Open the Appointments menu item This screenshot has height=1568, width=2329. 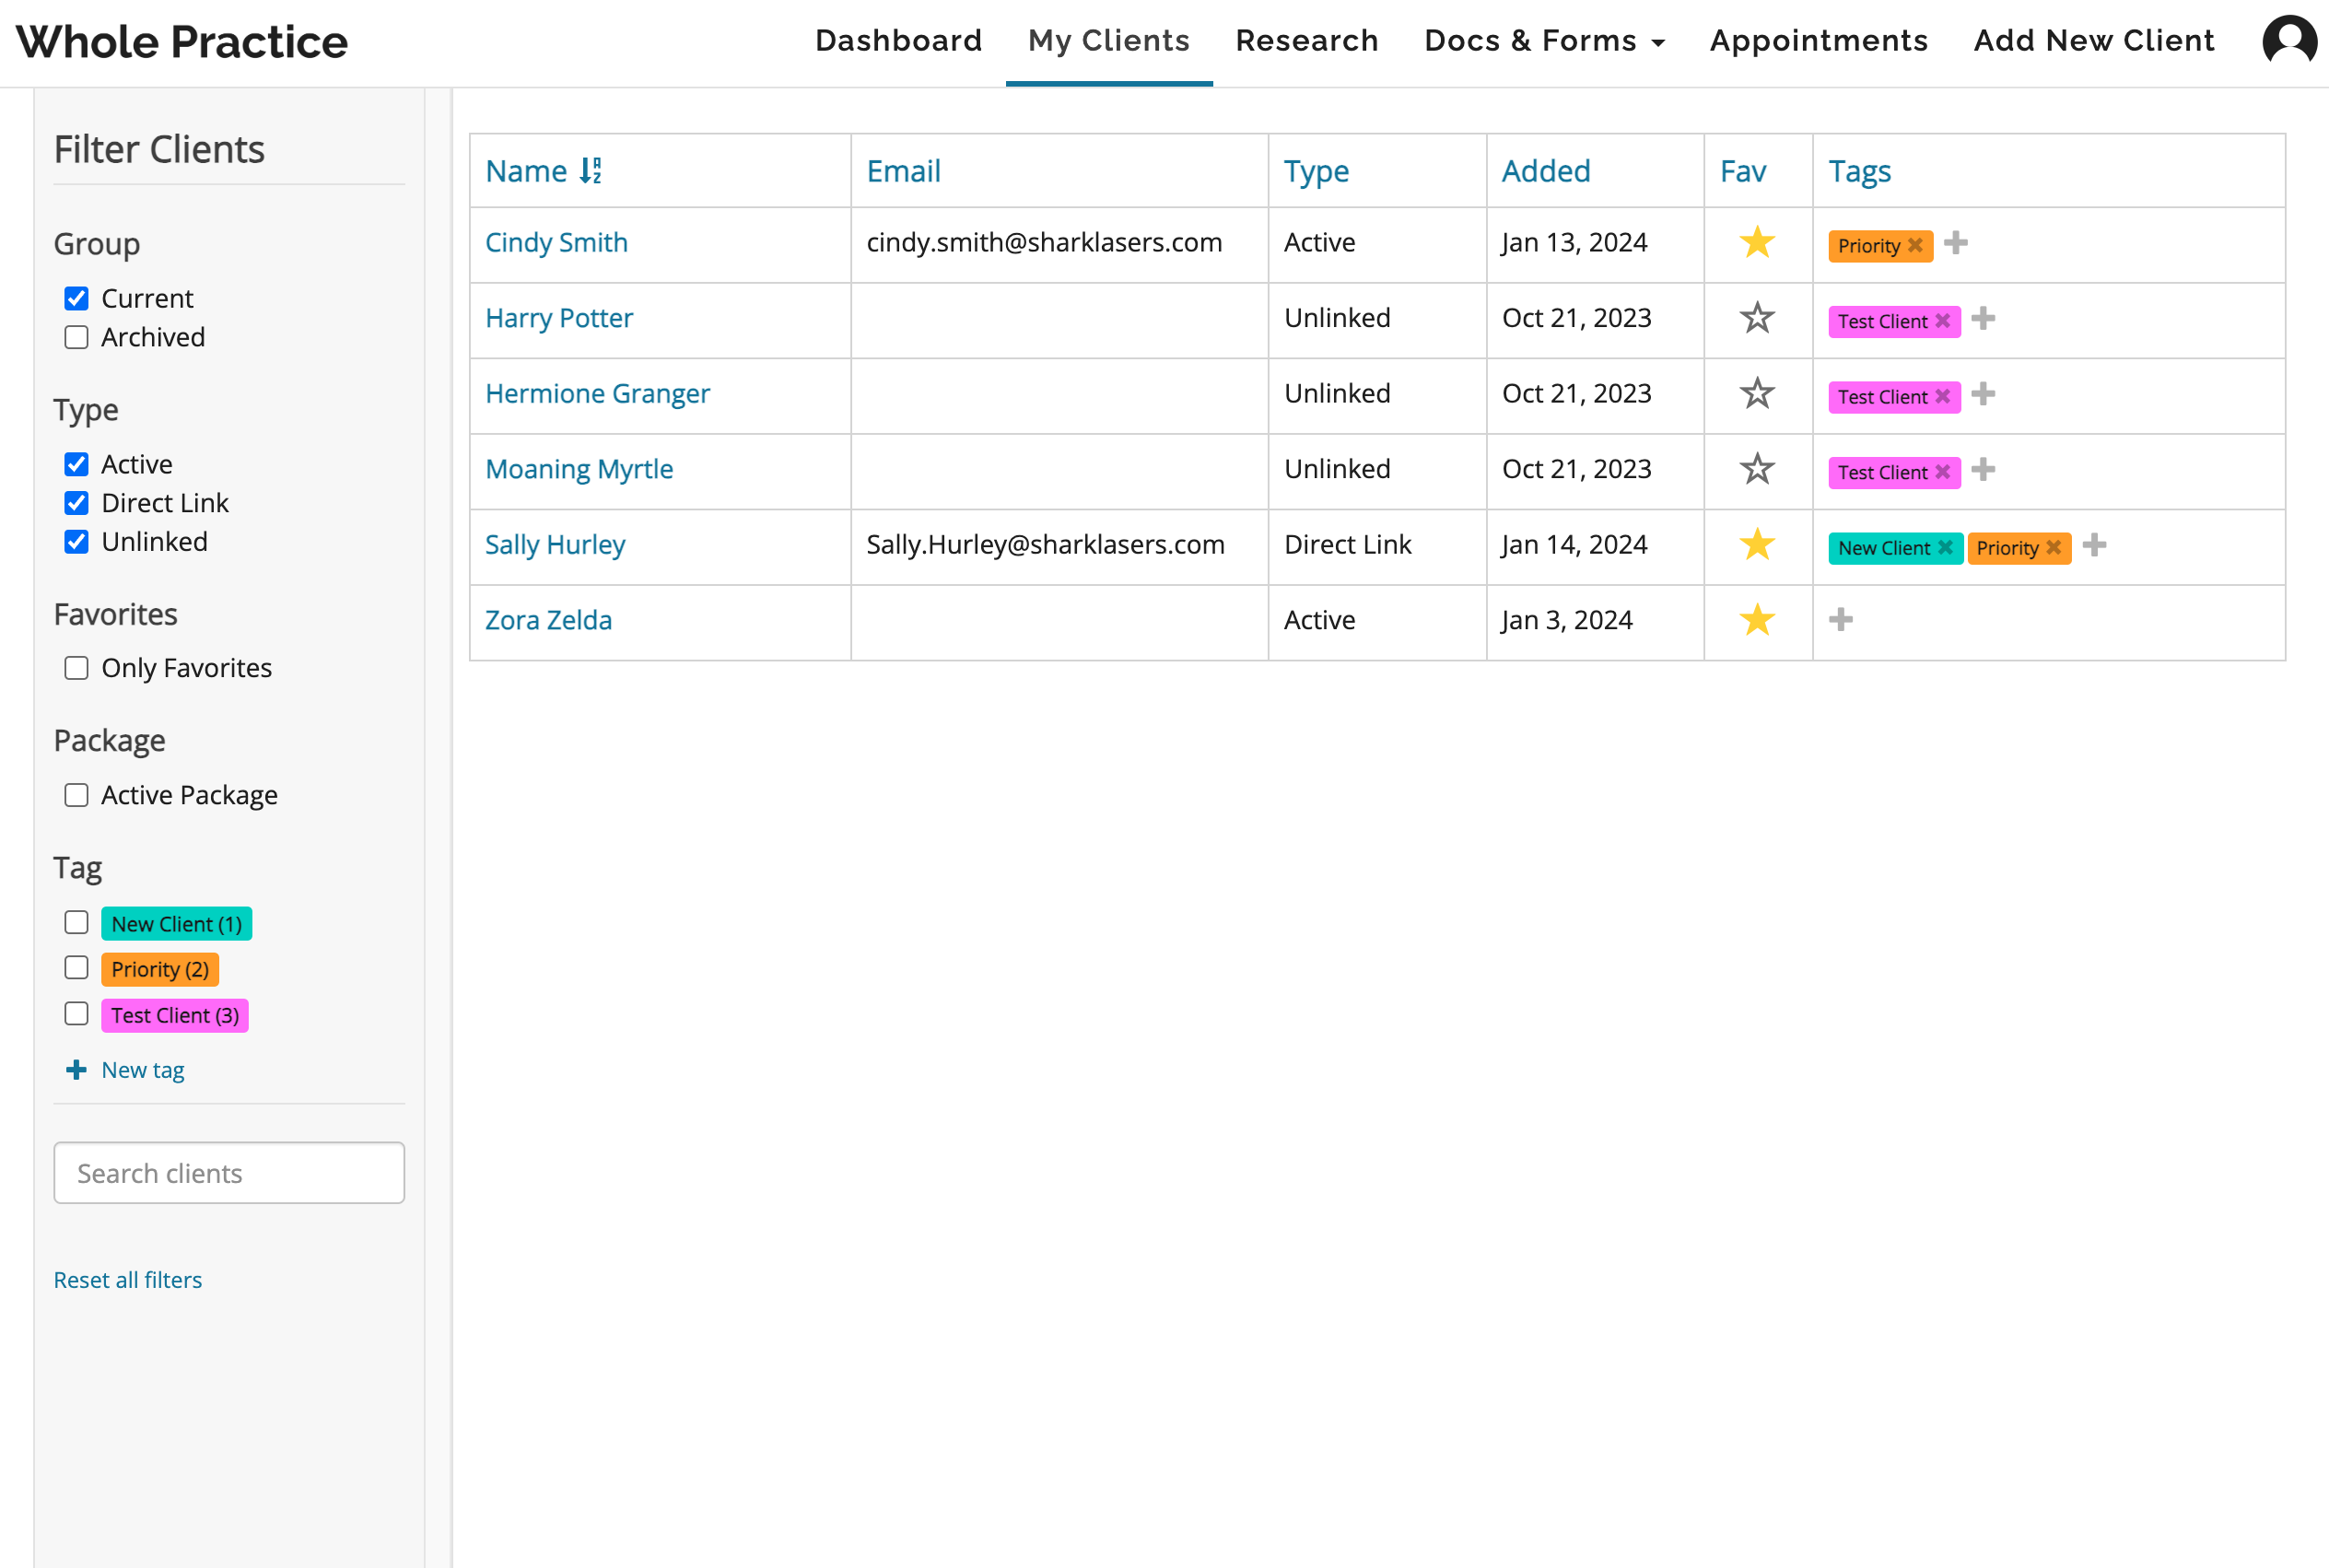click(1817, 41)
